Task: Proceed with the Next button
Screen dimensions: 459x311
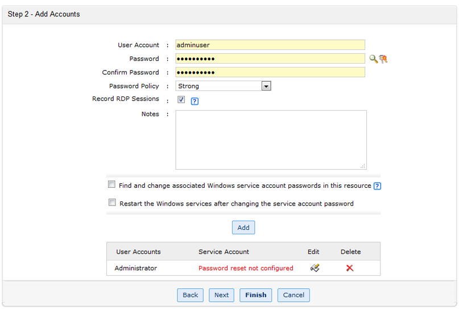Action: pos(221,295)
